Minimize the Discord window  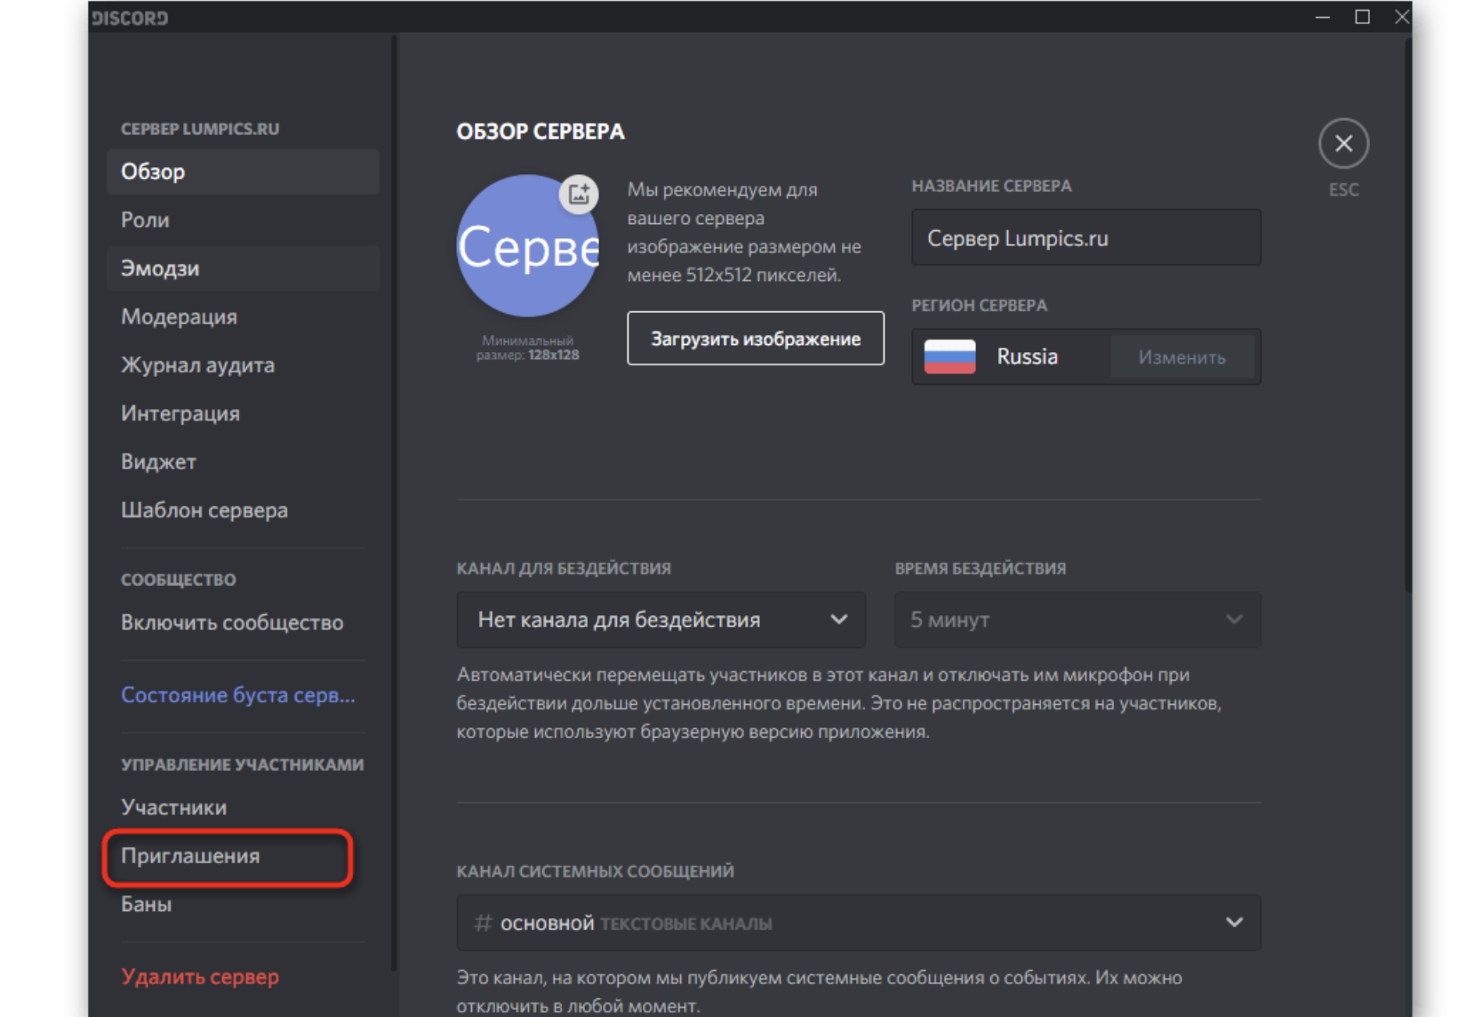click(x=1322, y=17)
